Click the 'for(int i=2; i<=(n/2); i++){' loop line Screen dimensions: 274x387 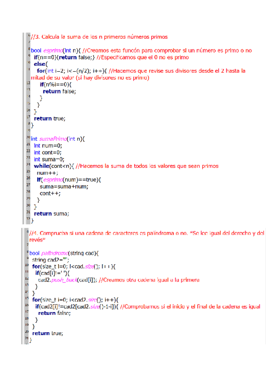pyautogui.click(x=72, y=71)
